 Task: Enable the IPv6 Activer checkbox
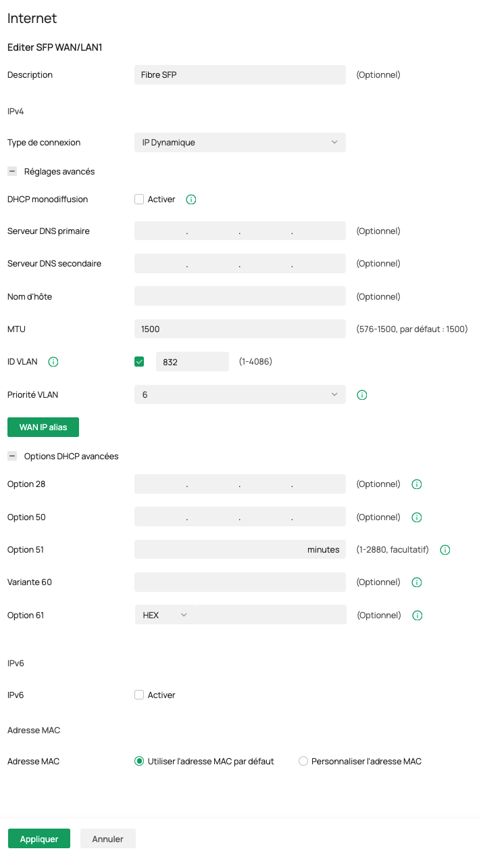point(139,695)
